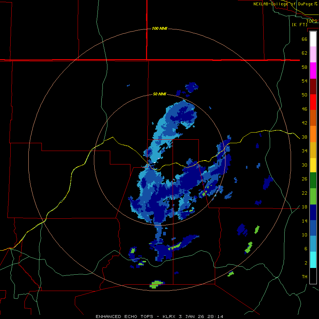The width and height of the screenshot is (319, 319).
Task: Click the 38 legend scale value
Action: click(304, 137)
